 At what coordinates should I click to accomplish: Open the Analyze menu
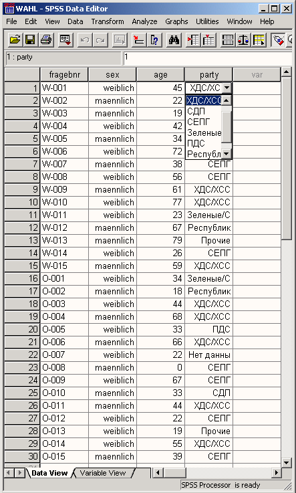tap(144, 21)
